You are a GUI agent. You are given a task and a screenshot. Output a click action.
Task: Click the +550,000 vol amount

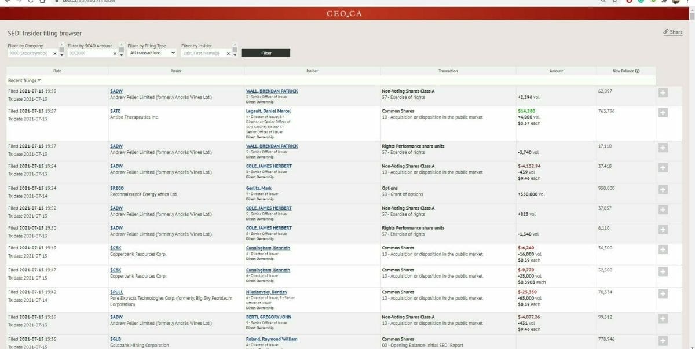[x=531, y=194]
